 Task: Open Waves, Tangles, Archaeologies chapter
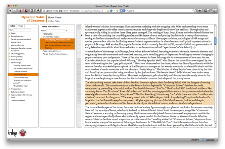point(55,54)
